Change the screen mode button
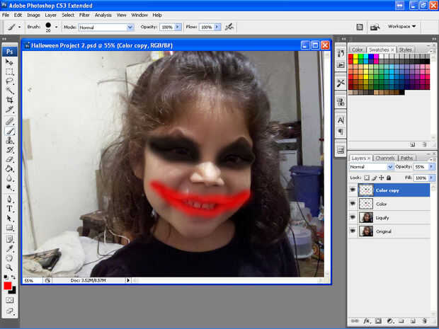Viewport: 439px width, 329px height. point(9,311)
